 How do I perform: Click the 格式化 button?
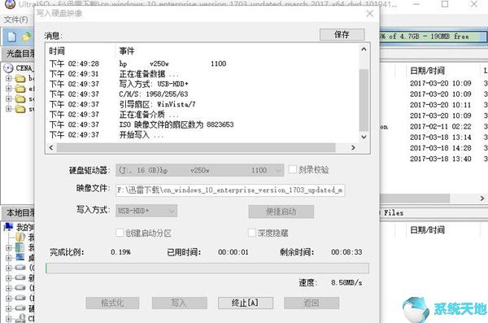click(x=112, y=303)
